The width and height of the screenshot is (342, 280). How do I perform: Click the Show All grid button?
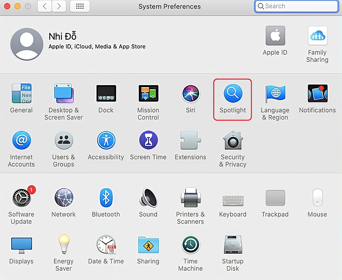(80, 6)
